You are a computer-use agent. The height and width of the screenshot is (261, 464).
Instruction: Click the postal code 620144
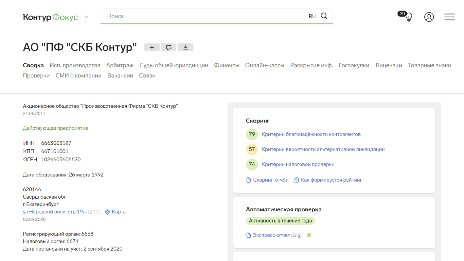click(x=32, y=189)
